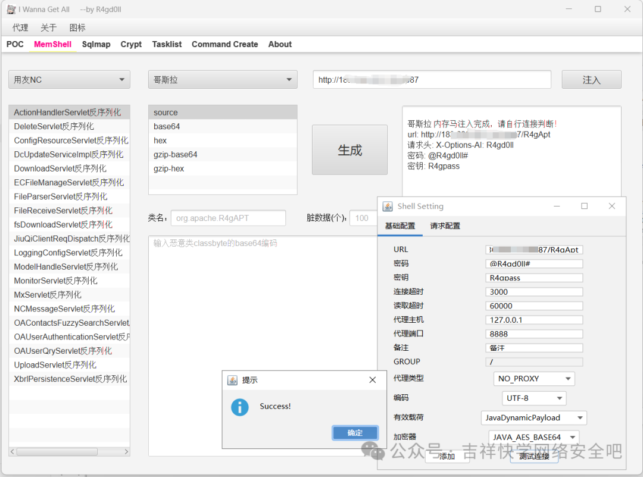Image resolution: width=643 pixels, height=477 pixels.
Task: Select ModelHandleServlet反序列化 entry
Action: click(69, 267)
